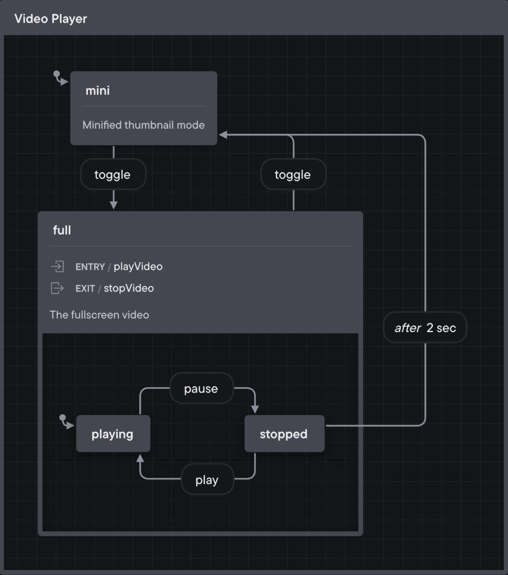Click the playVideo entry action
The image size is (508, 575).
tap(138, 267)
